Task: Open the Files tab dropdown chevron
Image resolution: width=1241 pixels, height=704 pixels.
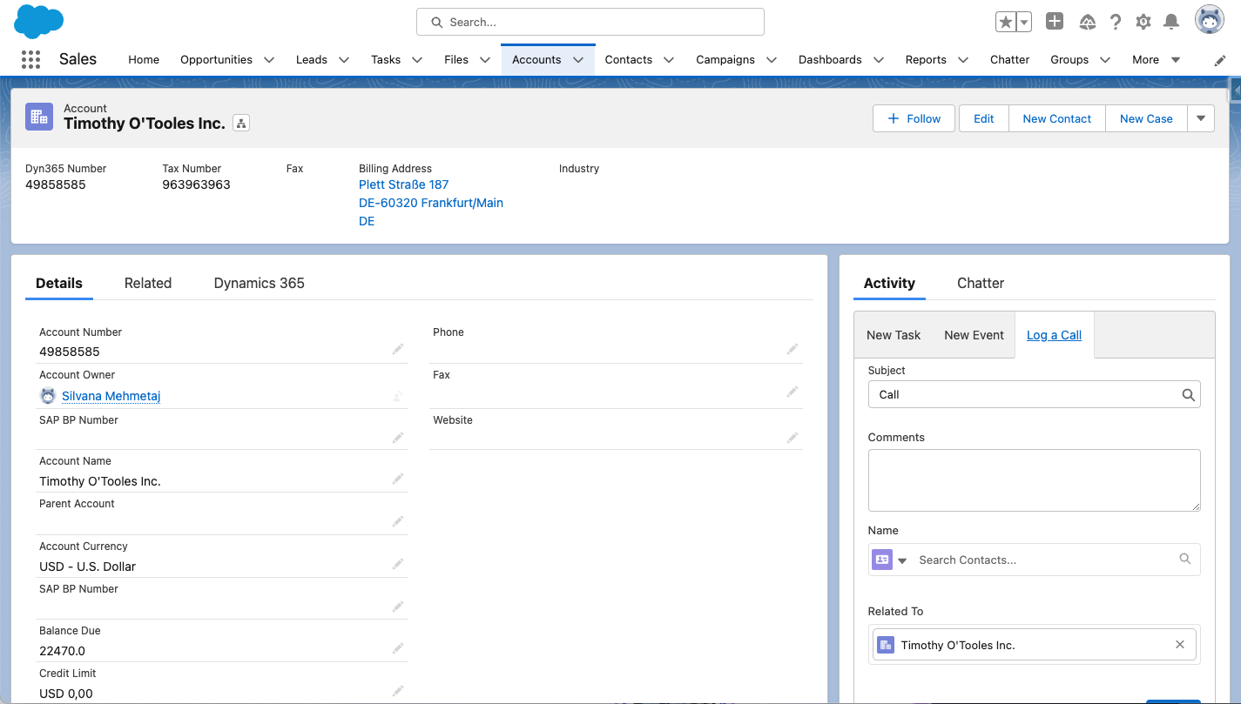Action: pyautogui.click(x=485, y=60)
